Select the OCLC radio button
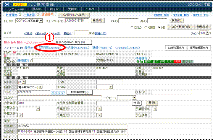 [132, 28]
